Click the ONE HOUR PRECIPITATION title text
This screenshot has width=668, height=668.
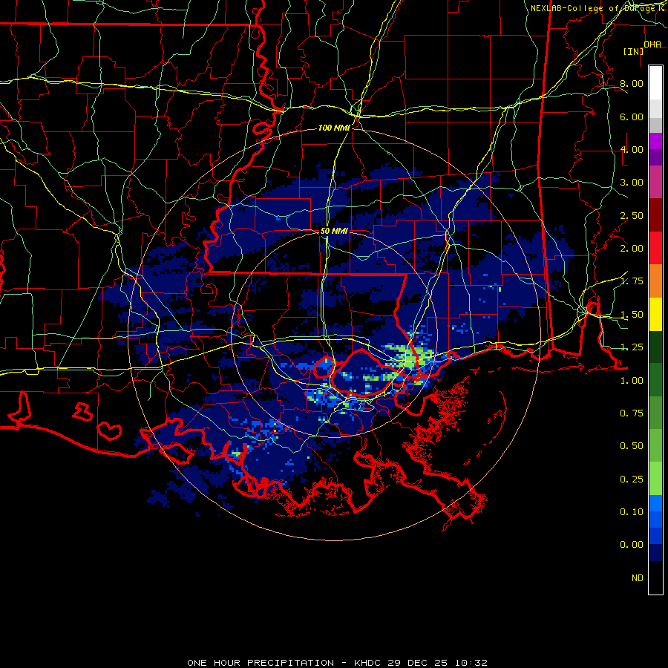261,663
